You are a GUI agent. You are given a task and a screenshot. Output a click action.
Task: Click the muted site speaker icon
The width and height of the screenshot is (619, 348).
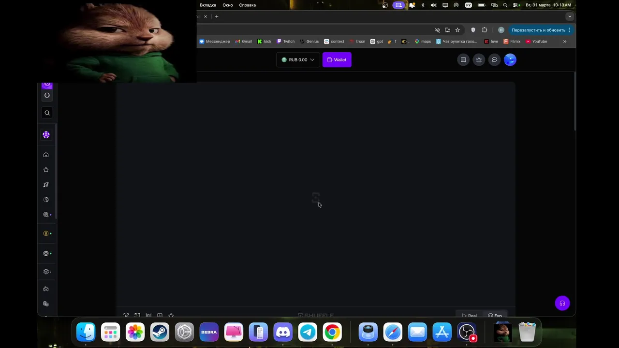[437, 30]
